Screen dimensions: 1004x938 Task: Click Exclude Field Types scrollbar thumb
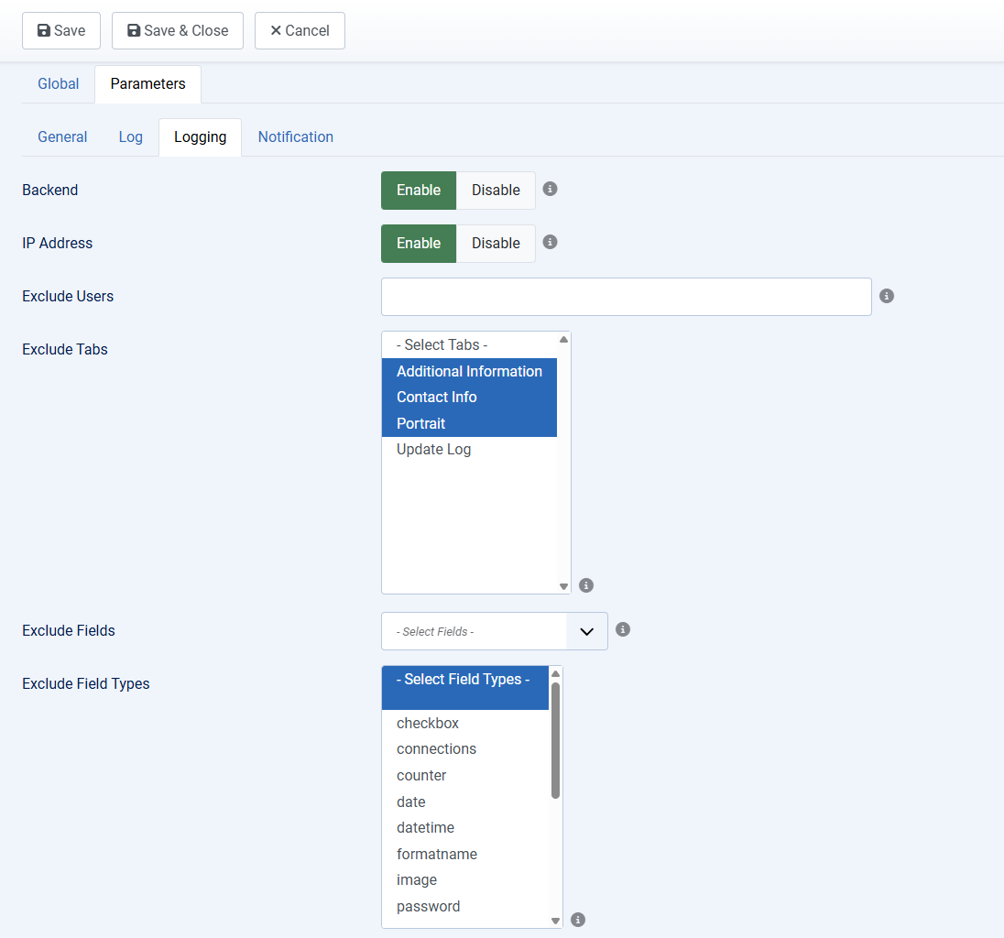556,741
